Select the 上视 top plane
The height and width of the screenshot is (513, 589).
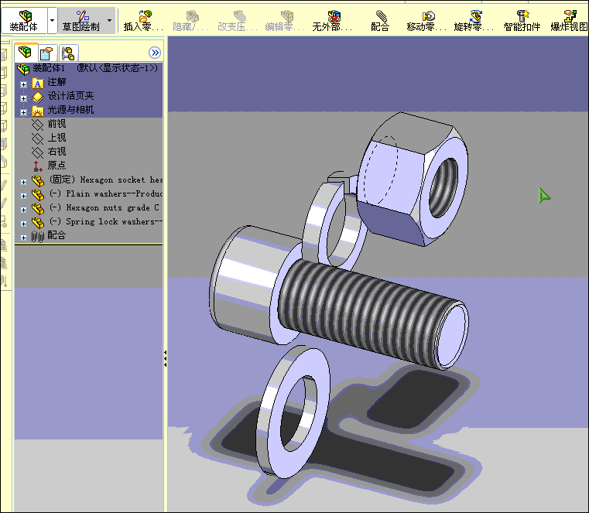coord(57,138)
